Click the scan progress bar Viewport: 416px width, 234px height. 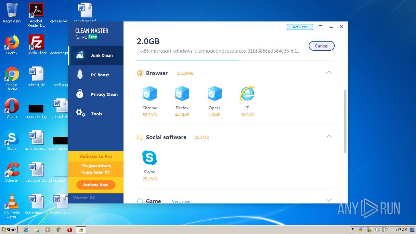pyautogui.click(x=235, y=60)
